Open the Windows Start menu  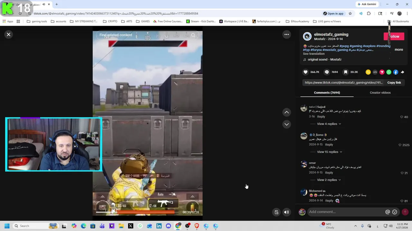pyautogui.click(x=7, y=226)
